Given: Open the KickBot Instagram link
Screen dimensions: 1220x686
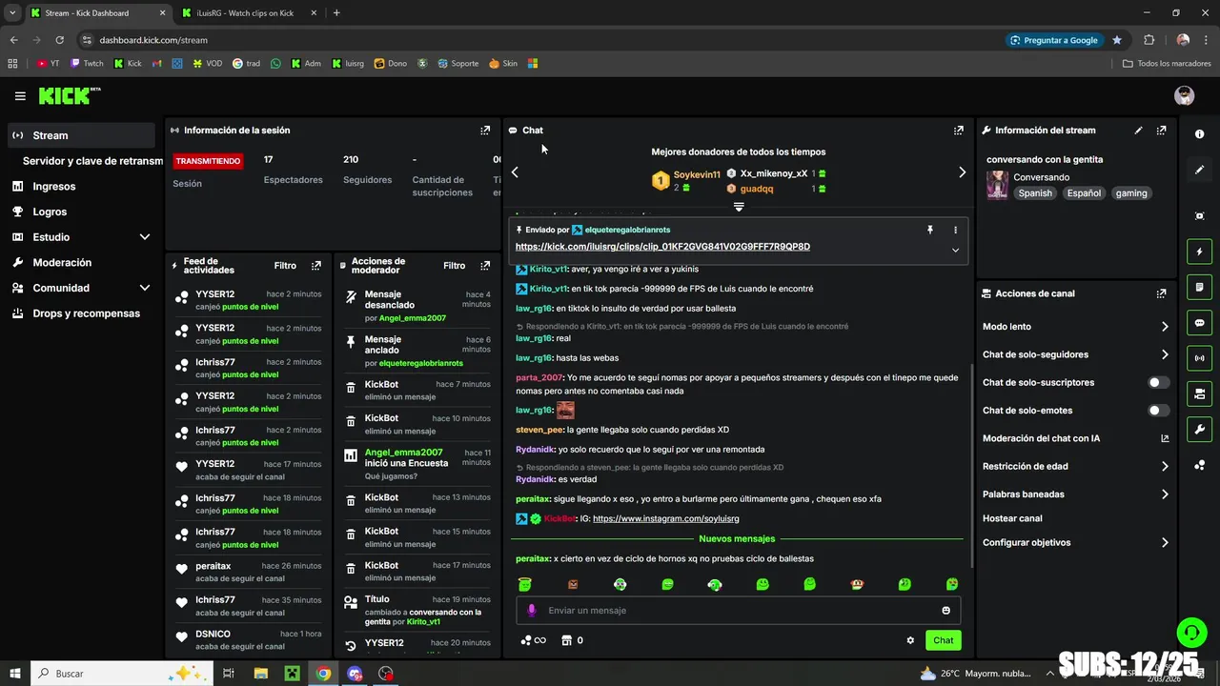Looking at the screenshot, I should 666,519.
